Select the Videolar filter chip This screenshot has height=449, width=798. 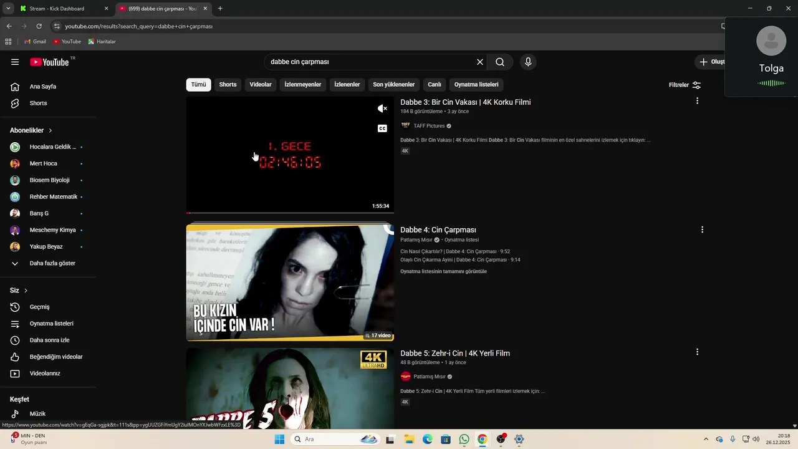(x=261, y=85)
